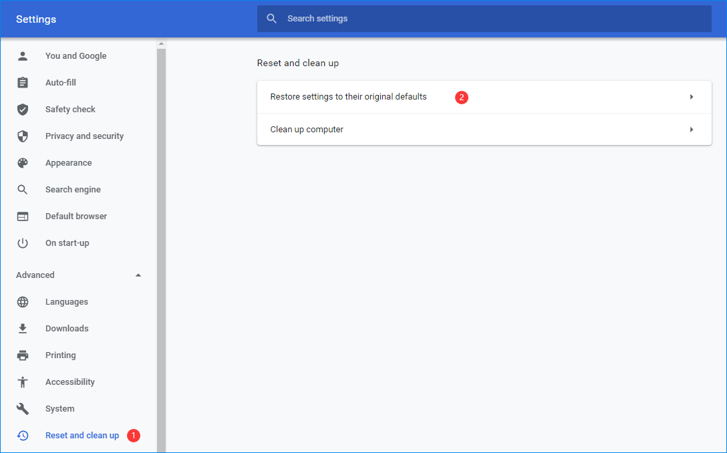This screenshot has width=727, height=453.
Task: Select Reset and clean up in sidebar
Action: 82,436
